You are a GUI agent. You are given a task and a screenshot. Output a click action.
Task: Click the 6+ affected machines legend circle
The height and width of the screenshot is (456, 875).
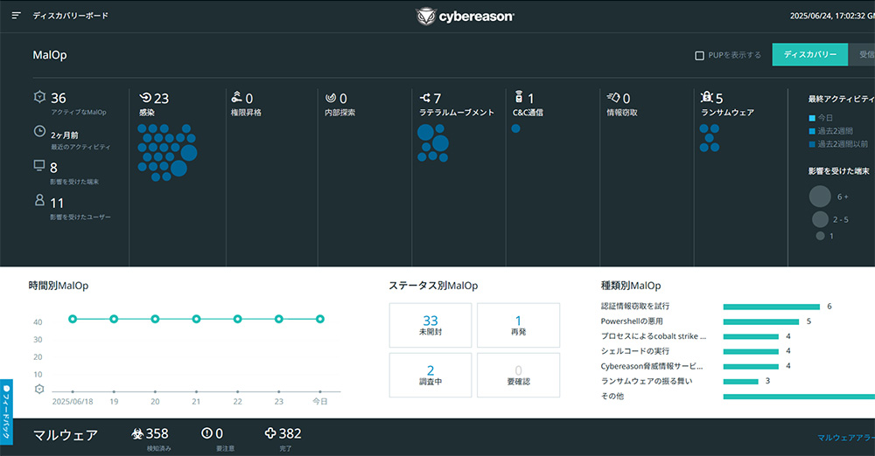[820, 197]
